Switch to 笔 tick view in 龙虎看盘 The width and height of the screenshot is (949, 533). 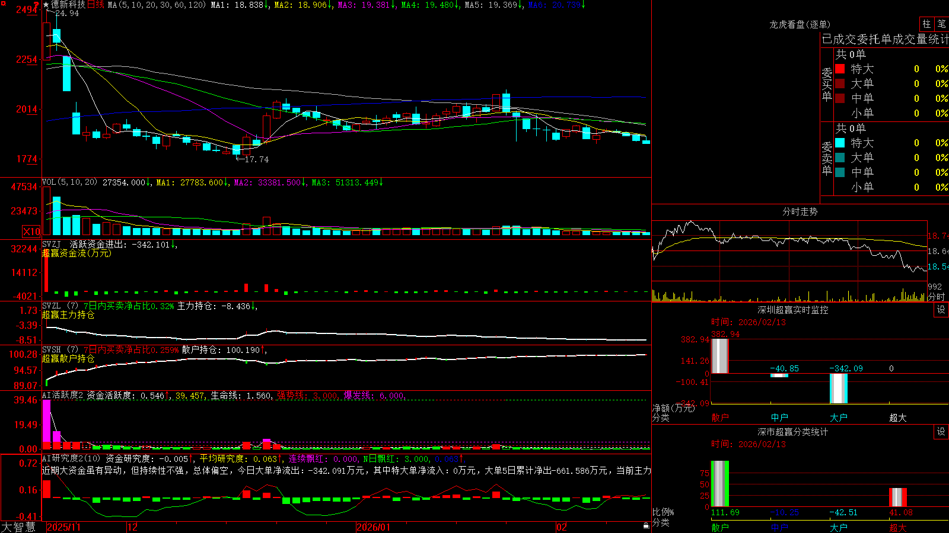942,24
